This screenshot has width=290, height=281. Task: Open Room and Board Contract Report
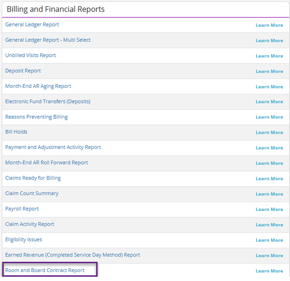45,270
